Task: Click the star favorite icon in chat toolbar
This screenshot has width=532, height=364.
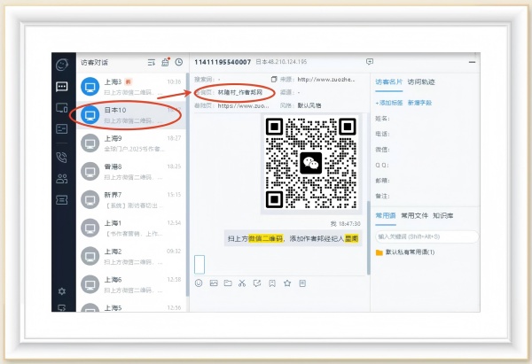Action: pos(286,283)
